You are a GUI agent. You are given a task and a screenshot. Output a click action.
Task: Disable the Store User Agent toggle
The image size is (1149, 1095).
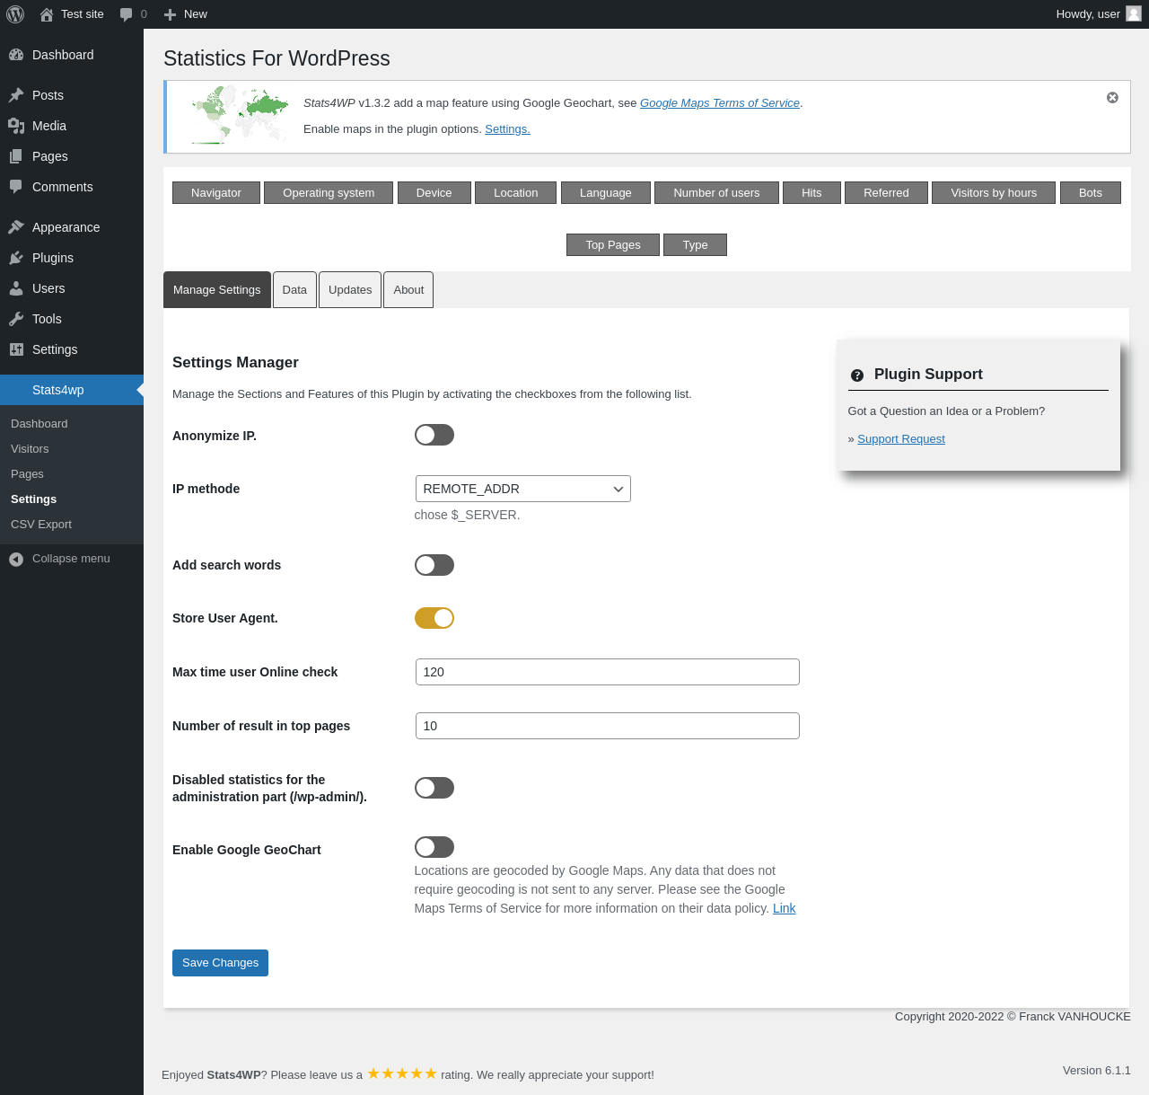(434, 618)
